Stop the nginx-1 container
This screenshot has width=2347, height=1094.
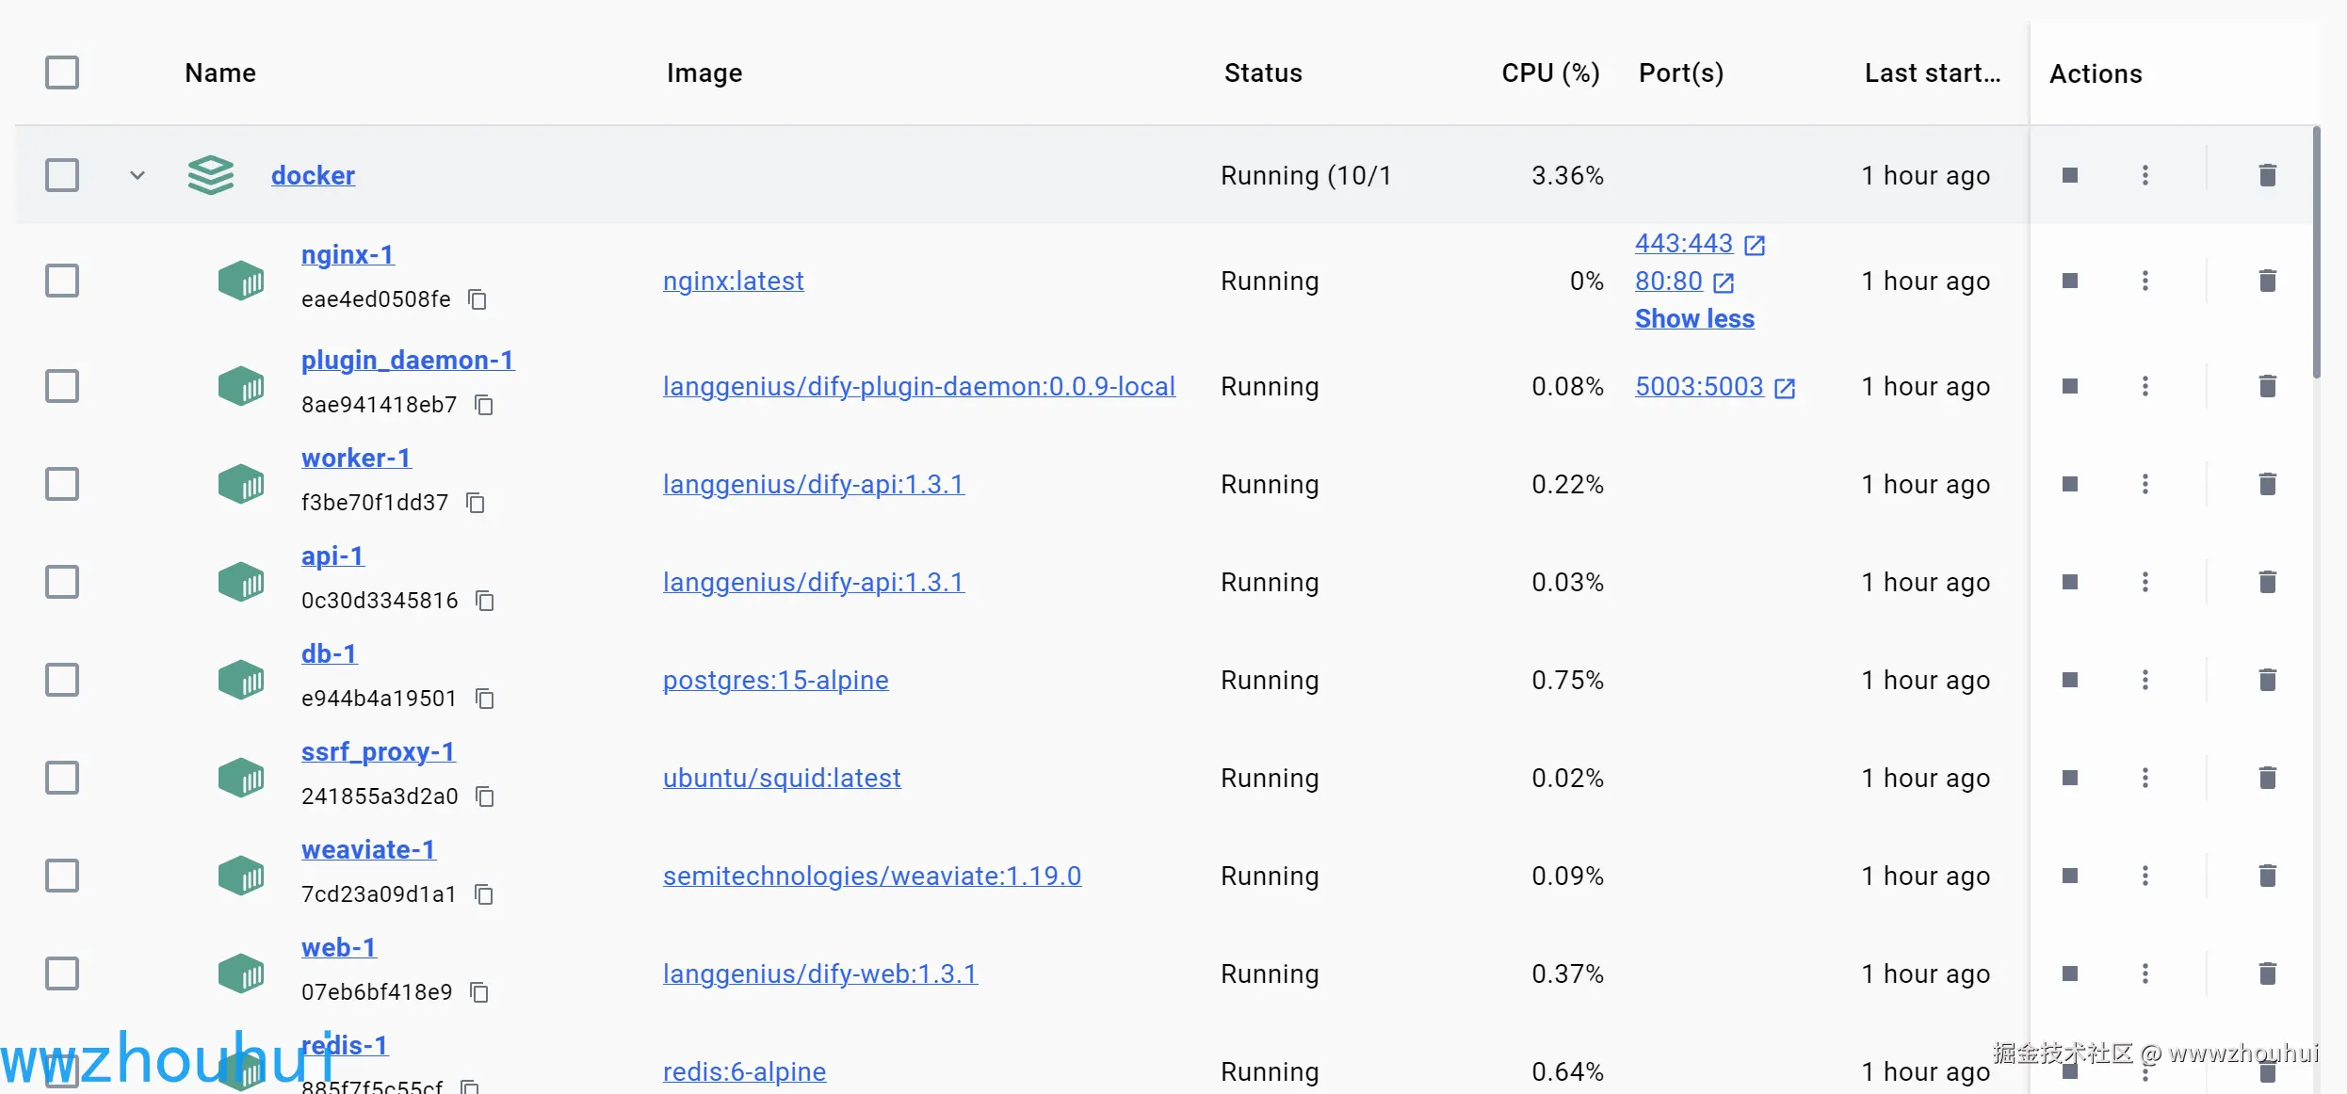click(2069, 281)
